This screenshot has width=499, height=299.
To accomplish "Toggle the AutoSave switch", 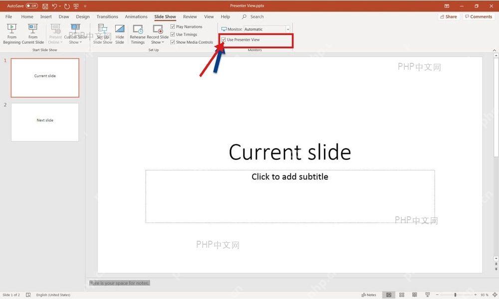I will 32,5.
